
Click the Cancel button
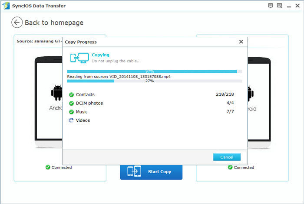click(227, 157)
